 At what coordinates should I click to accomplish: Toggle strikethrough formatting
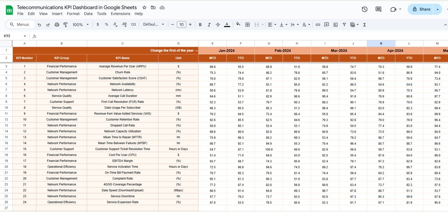pyautogui.click(x=218, y=24)
